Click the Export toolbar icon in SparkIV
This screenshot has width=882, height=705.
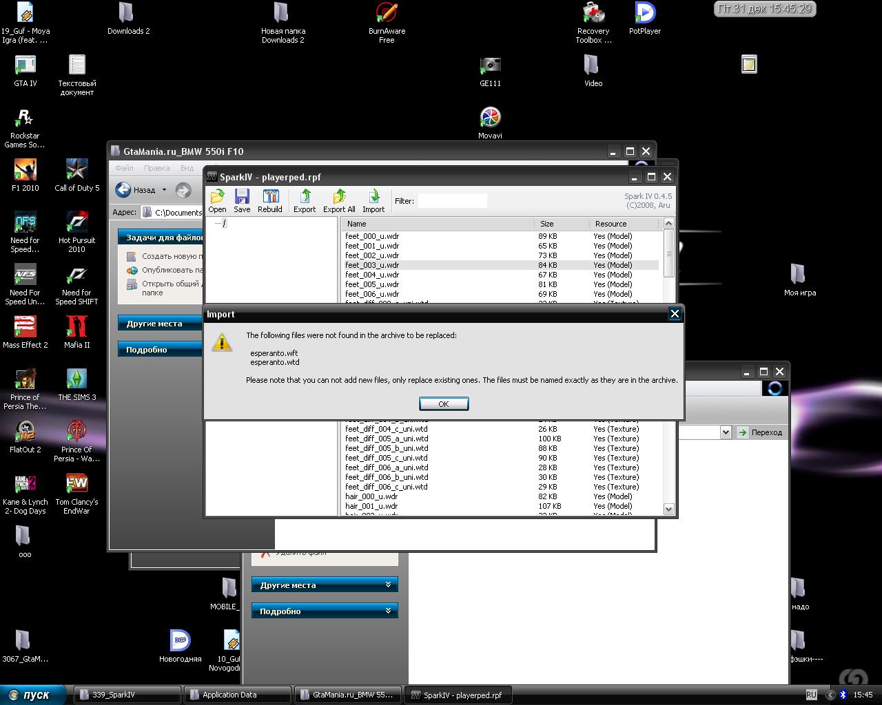pos(305,201)
